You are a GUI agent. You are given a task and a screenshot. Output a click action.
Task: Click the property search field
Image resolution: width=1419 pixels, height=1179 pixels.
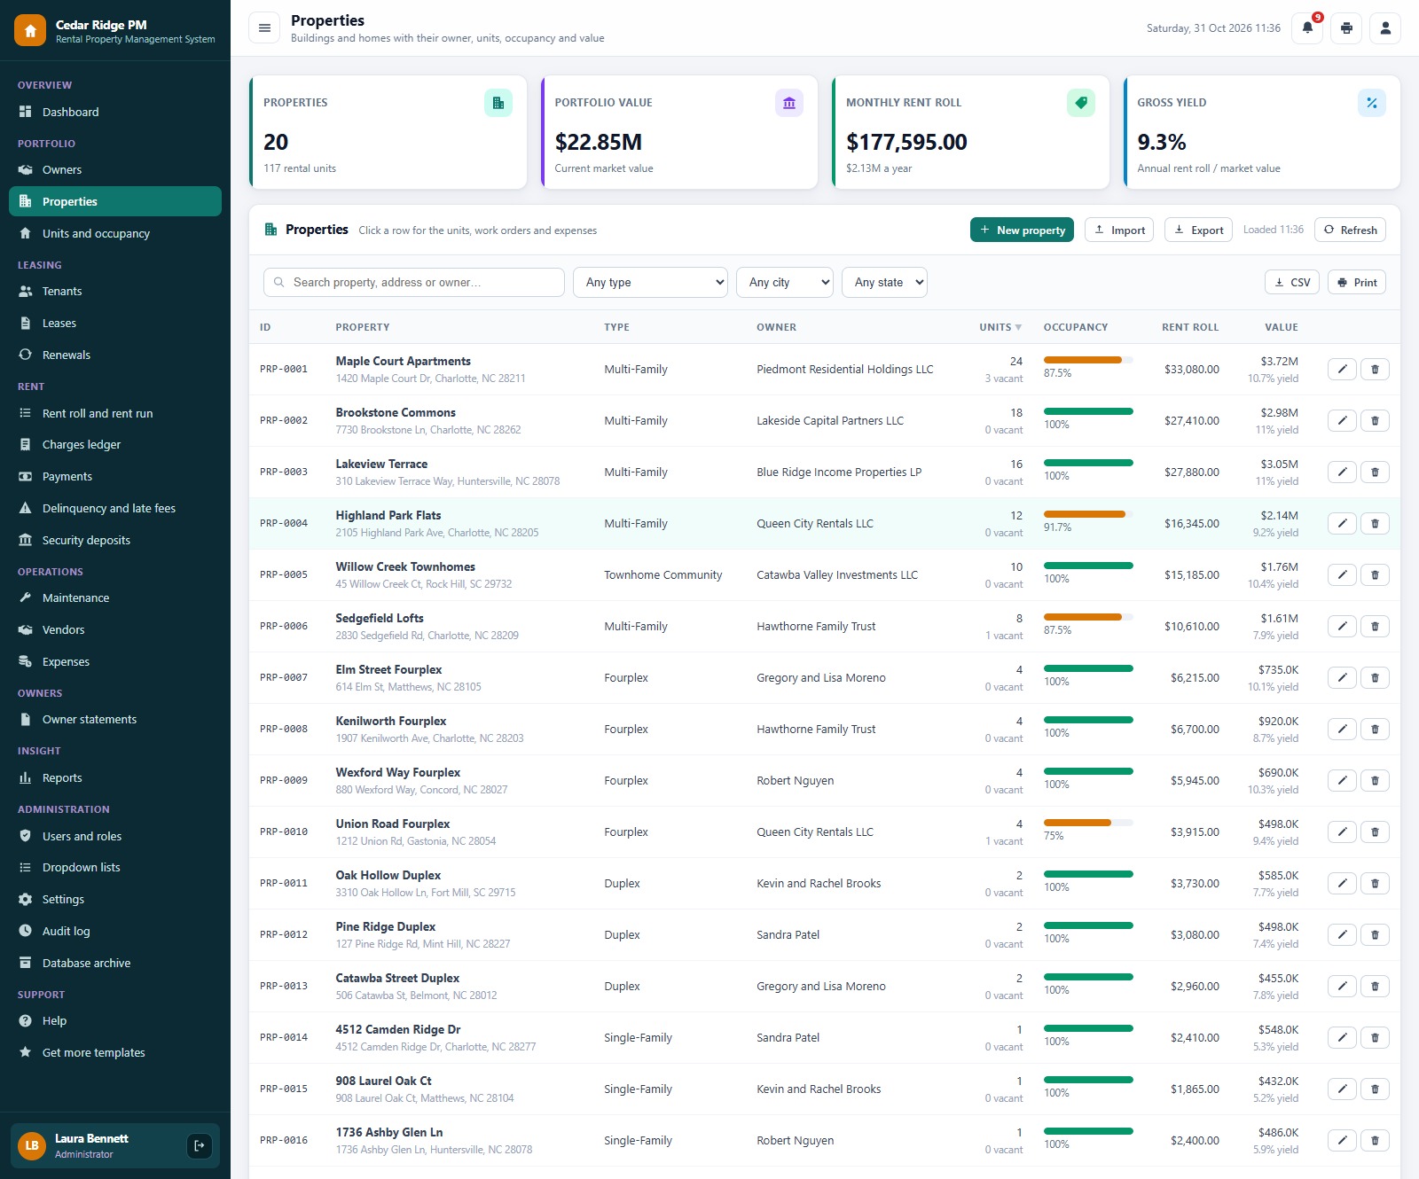[x=414, y=283]
